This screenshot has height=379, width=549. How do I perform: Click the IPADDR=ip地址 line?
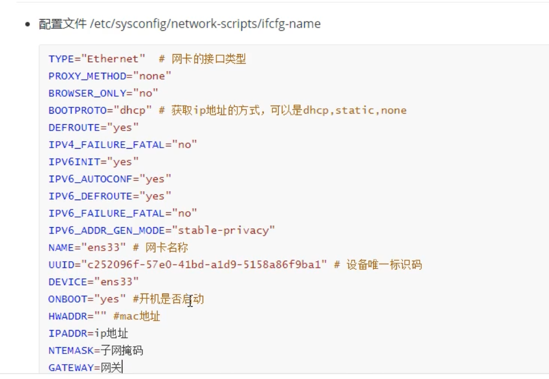click(88, 333)
